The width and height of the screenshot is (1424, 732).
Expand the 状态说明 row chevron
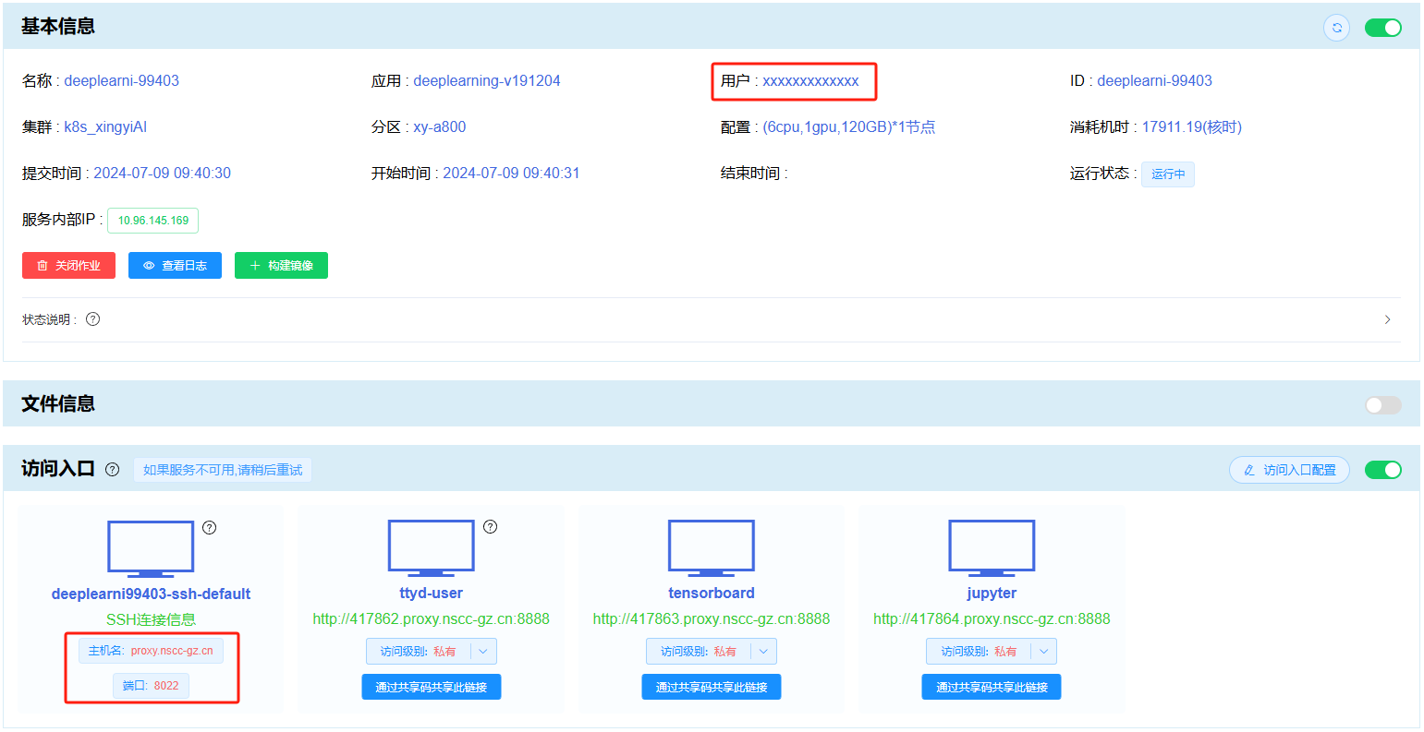(x=1387, y=319)
